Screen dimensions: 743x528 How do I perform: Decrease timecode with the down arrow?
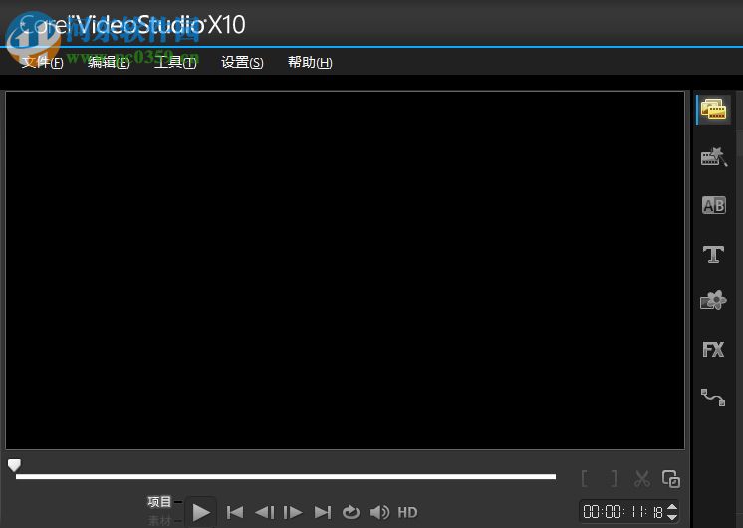click(x=672, y=516)
